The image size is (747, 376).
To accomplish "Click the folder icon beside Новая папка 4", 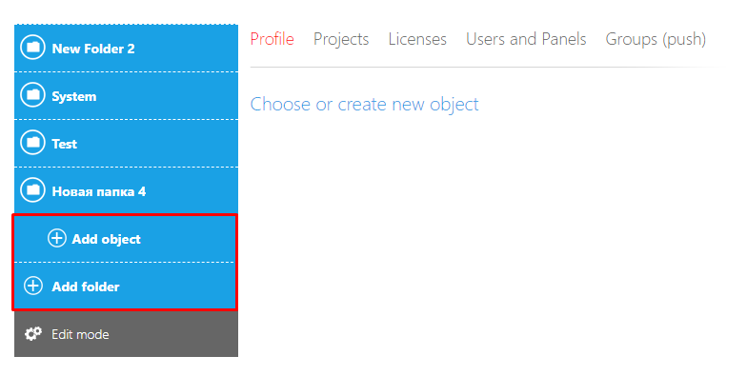I will [x=32, y=190].
